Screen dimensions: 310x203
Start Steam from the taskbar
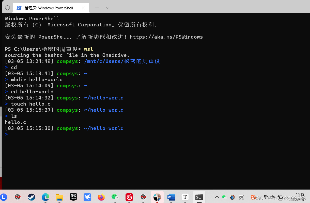(x=31, y=197)
